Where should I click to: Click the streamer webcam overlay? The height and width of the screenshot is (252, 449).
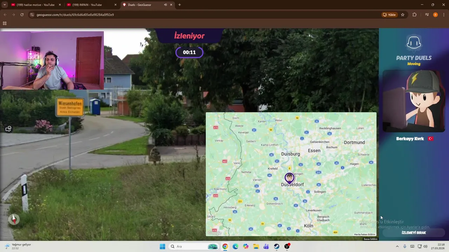tap(52, 61)
